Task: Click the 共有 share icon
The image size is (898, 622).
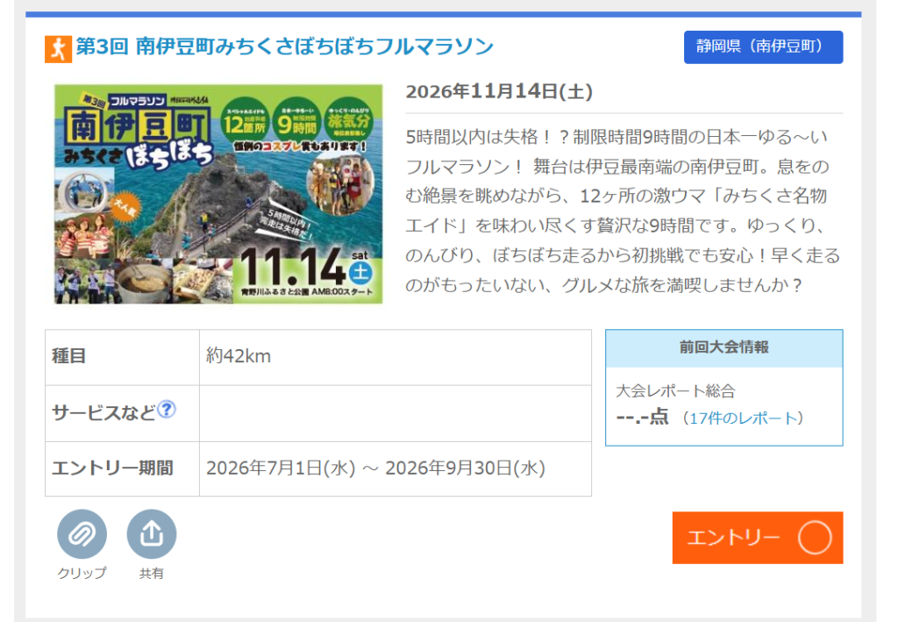Action: click(x=152, y=533)
